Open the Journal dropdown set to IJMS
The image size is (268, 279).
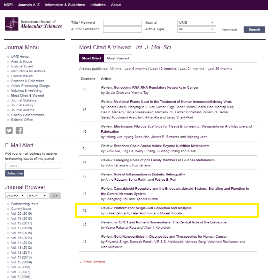tap(197, 23)
